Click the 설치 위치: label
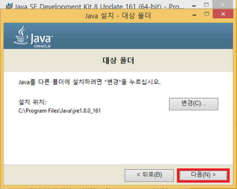The image size is (237, 189). point(32,102)
